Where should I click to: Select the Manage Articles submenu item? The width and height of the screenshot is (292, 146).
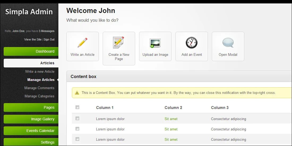click(x=41, y=80)
